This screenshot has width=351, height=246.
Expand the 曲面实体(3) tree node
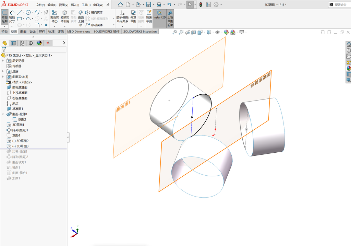tap(3, 77)
